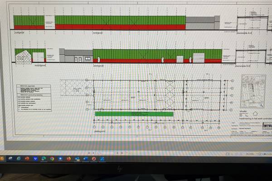272x181 pixels.
Task: Jump to the last page of the document
Action: click(x=121, y=153)
